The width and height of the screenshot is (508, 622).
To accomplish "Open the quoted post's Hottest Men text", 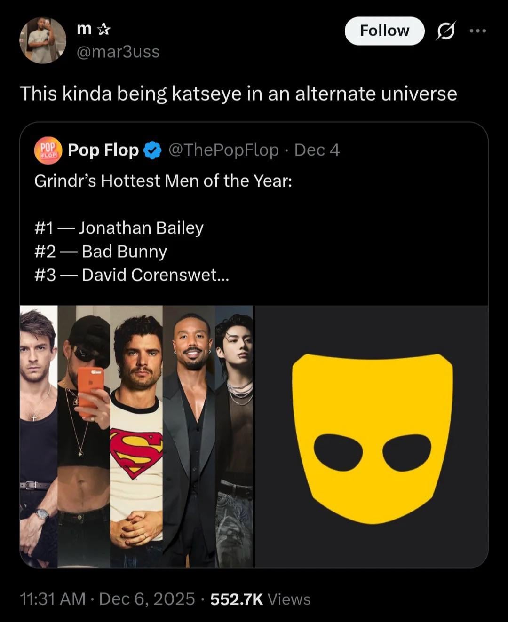I will (x=163, y=181).
